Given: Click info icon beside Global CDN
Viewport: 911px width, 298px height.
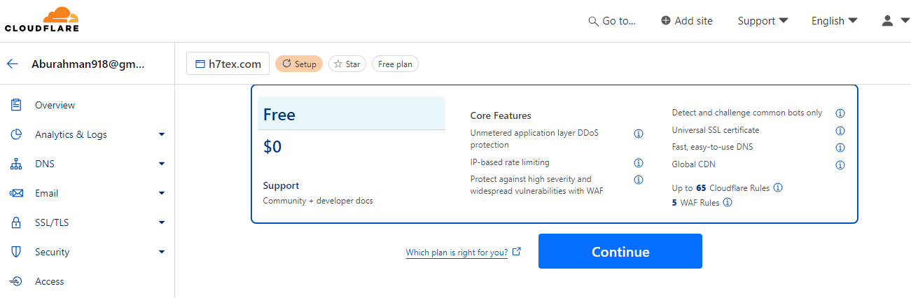Looking at the screenshot, I should pos(840,165).
